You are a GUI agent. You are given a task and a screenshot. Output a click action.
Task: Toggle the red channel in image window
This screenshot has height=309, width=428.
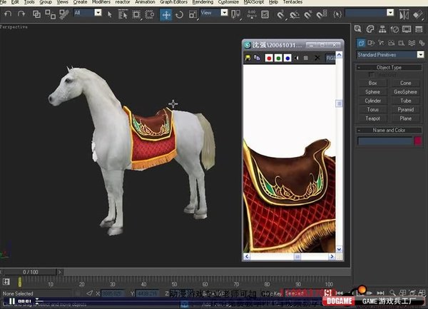tap(268, 58)
